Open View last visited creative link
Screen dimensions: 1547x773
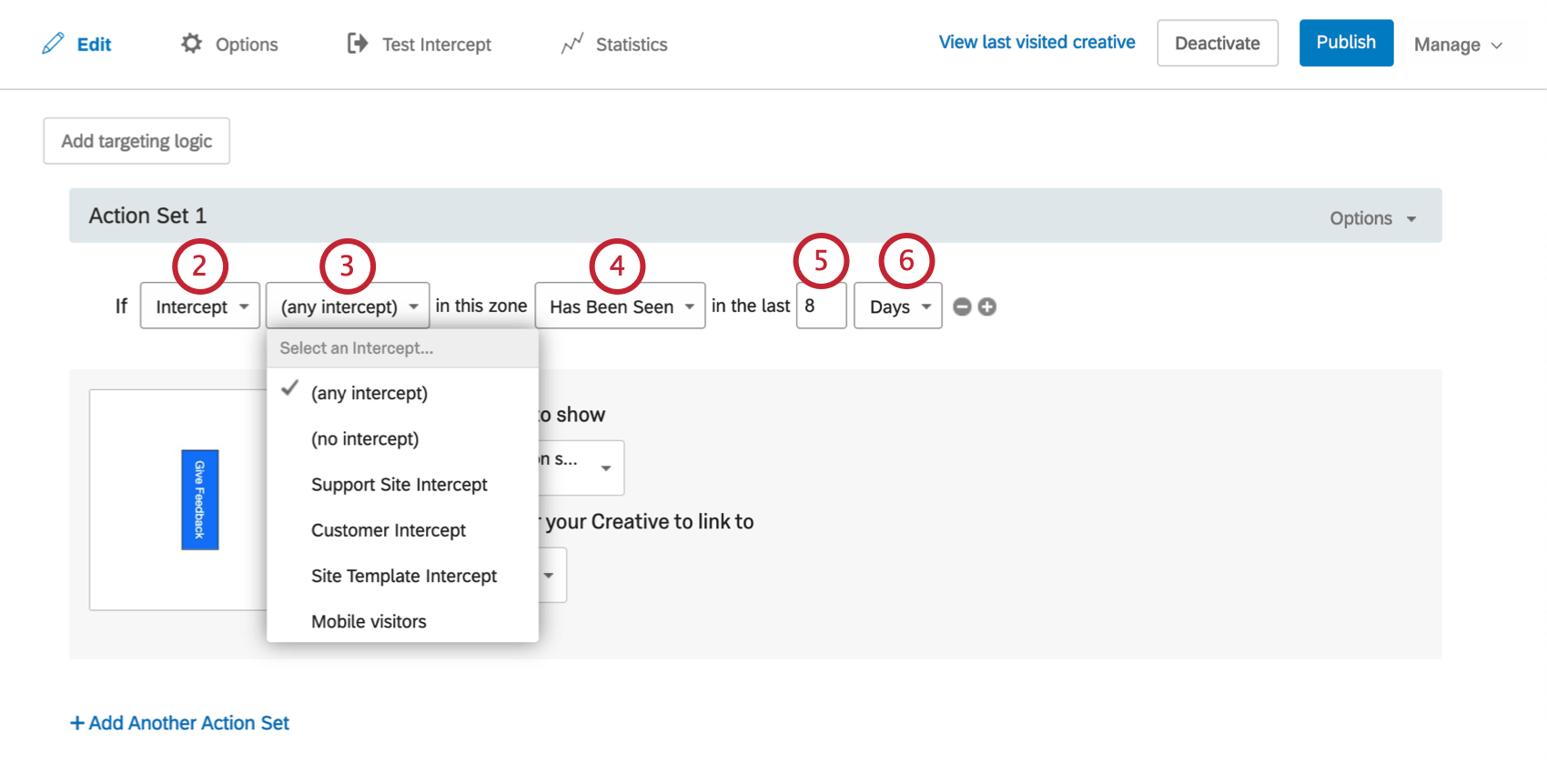click(x=1036, y=43)
